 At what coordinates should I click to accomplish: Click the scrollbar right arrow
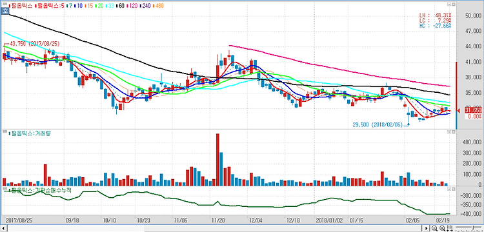coord(427,228)
